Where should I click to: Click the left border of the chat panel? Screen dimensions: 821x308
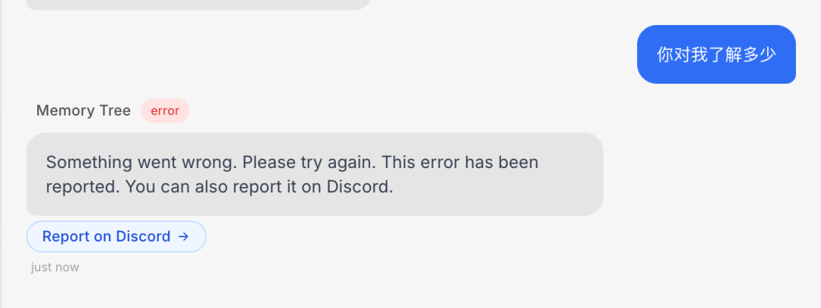pos(2,154)
